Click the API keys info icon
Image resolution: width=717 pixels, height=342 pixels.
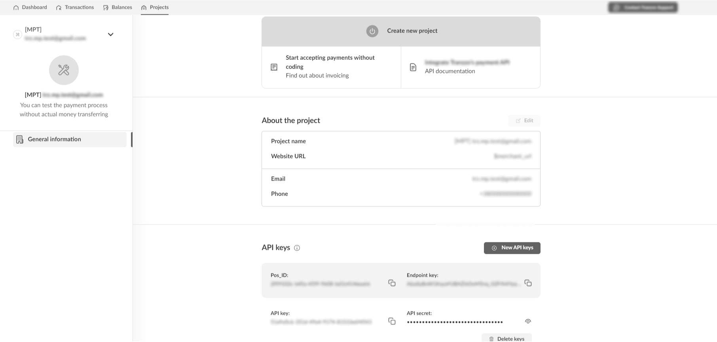click(297, 248)
